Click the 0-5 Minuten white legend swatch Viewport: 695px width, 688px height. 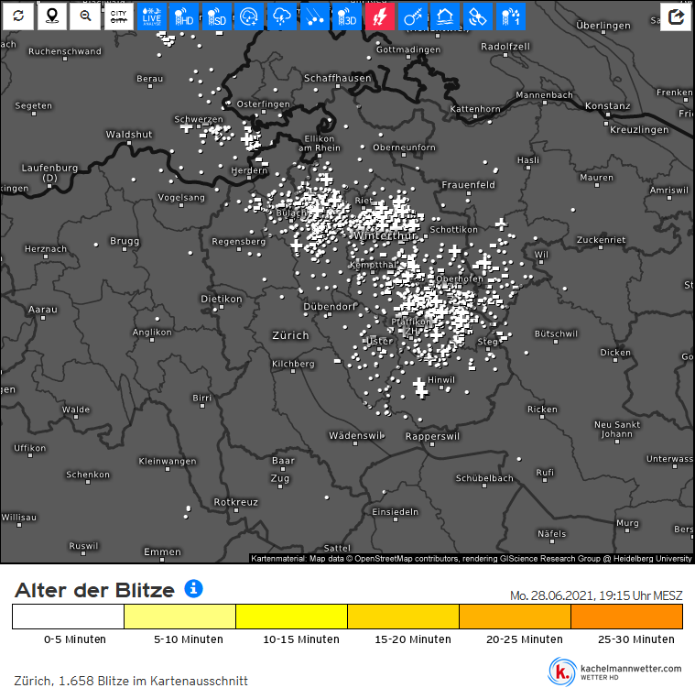click(x=68, y=617)
